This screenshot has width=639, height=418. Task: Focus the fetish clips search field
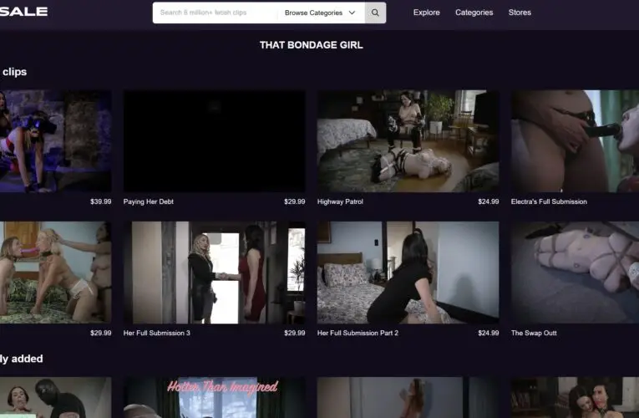click(216, 13)
